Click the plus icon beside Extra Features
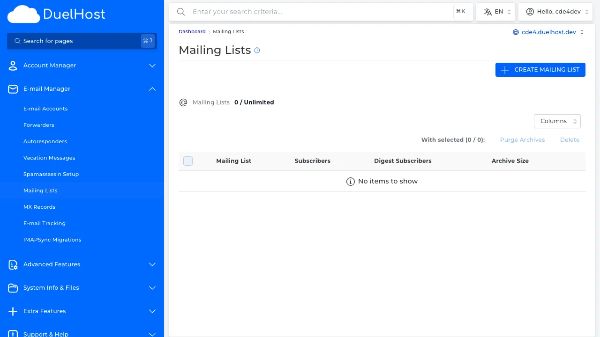 [13, 311]
